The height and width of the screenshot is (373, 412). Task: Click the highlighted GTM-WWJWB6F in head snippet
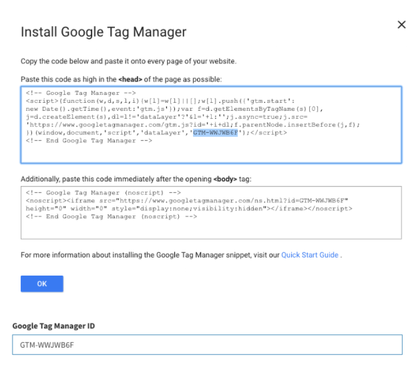tap(216, 133)
